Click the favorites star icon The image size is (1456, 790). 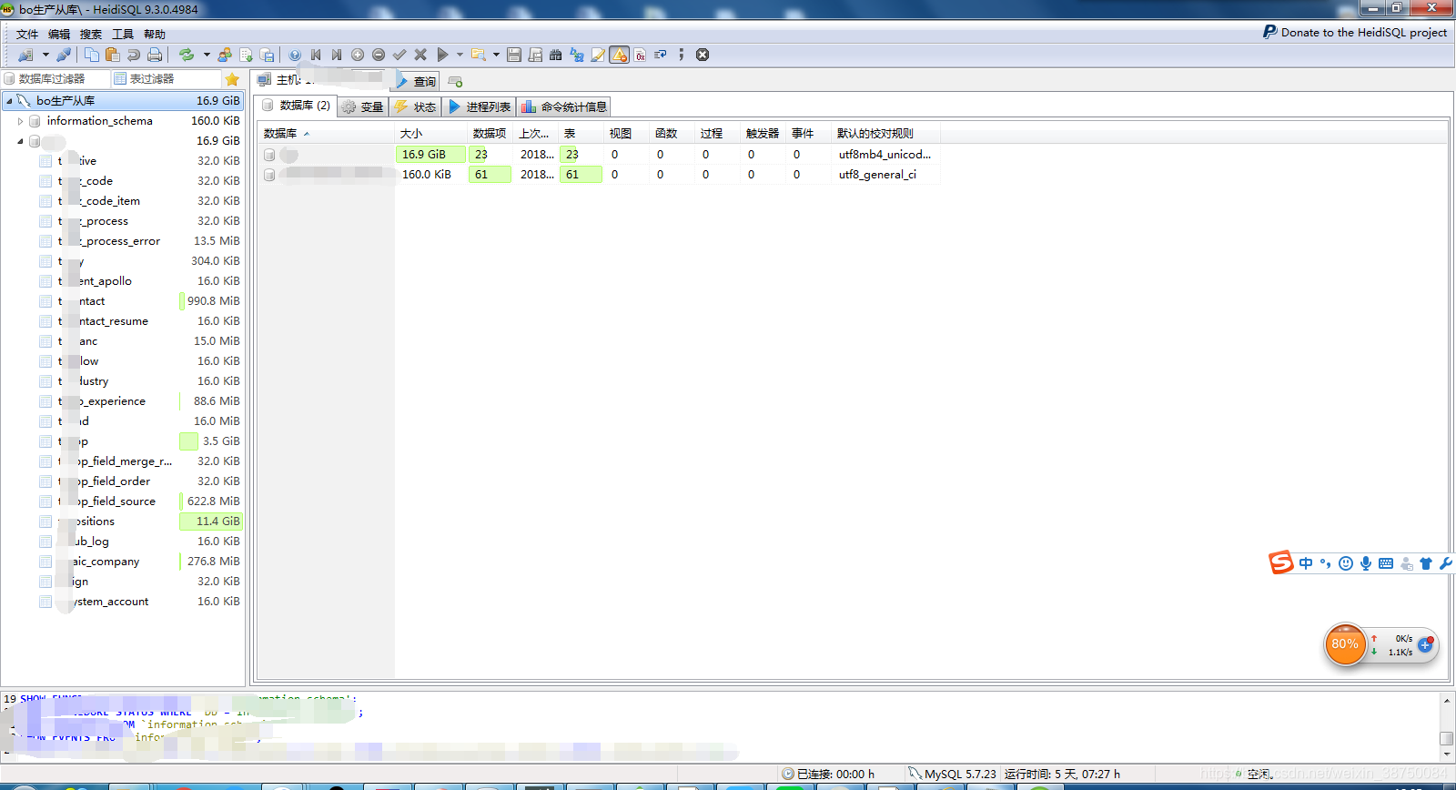pos(232,79)
